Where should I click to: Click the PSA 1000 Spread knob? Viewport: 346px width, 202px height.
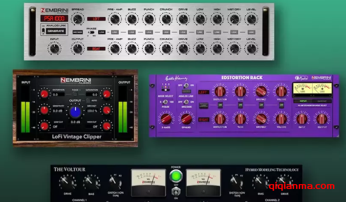click(x=77, y=19)
